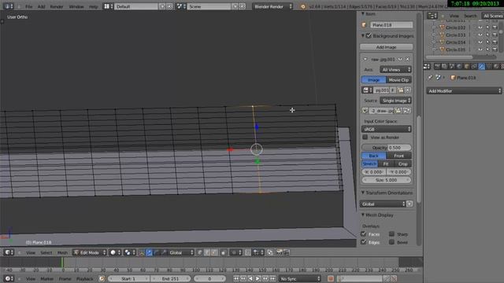Image resolution: width=504 pixels, height=283 pixels.
Task: Toggle the Faces overlay checkbox
Action: (364, 234)
